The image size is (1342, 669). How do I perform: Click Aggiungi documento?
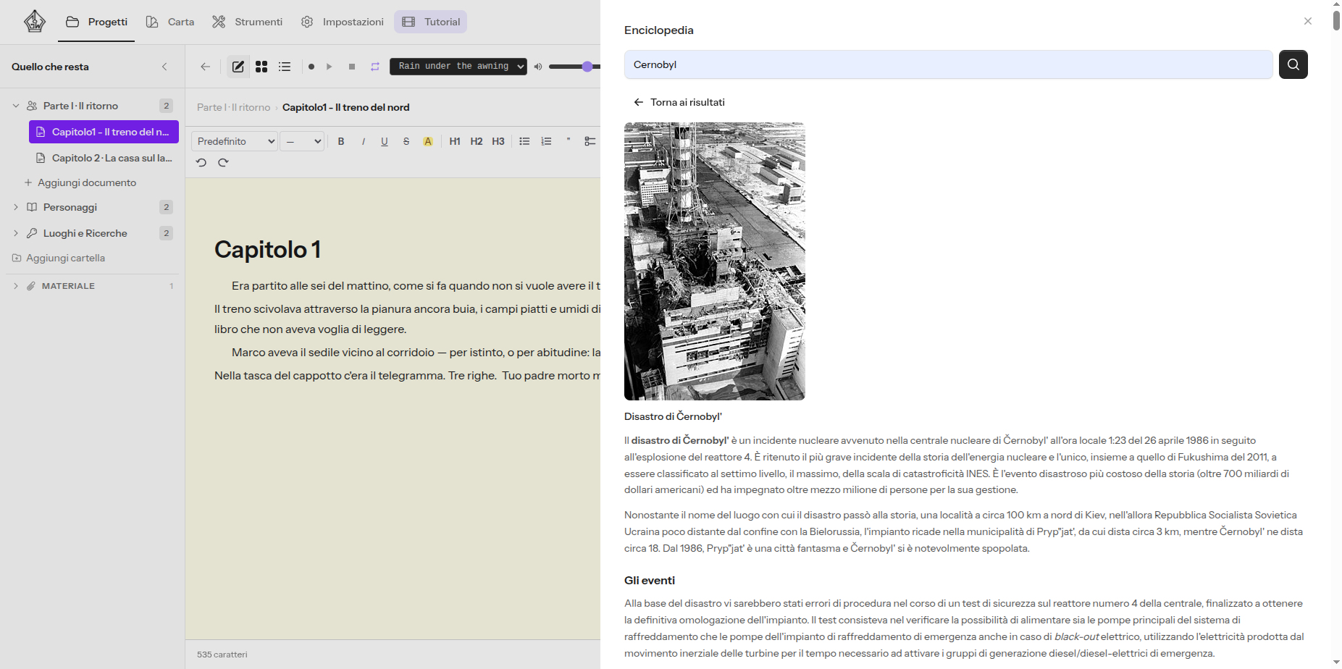80,182
